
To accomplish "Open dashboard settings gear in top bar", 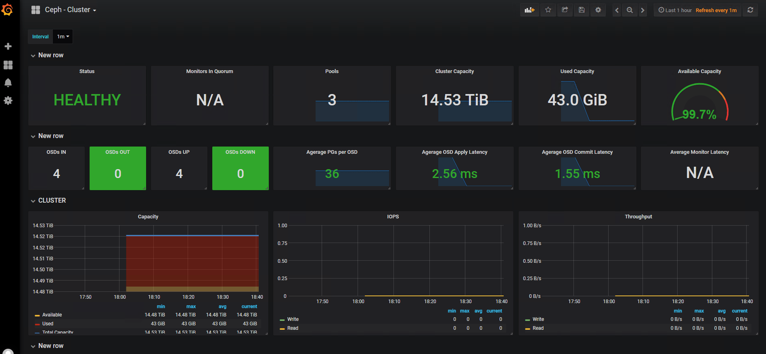I will coord(598,10).
